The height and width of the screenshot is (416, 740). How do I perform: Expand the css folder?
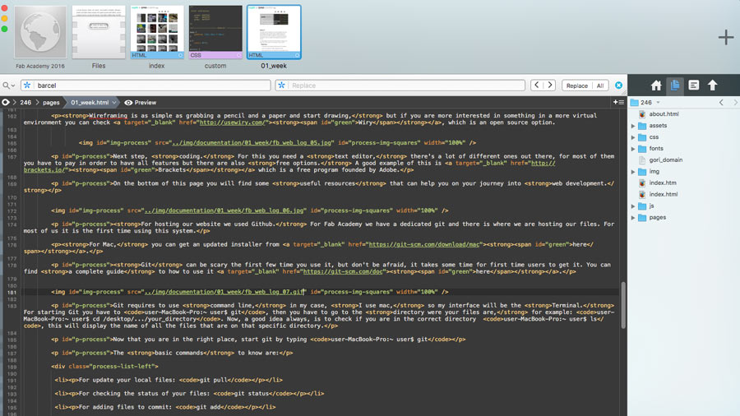coord(633,136)
